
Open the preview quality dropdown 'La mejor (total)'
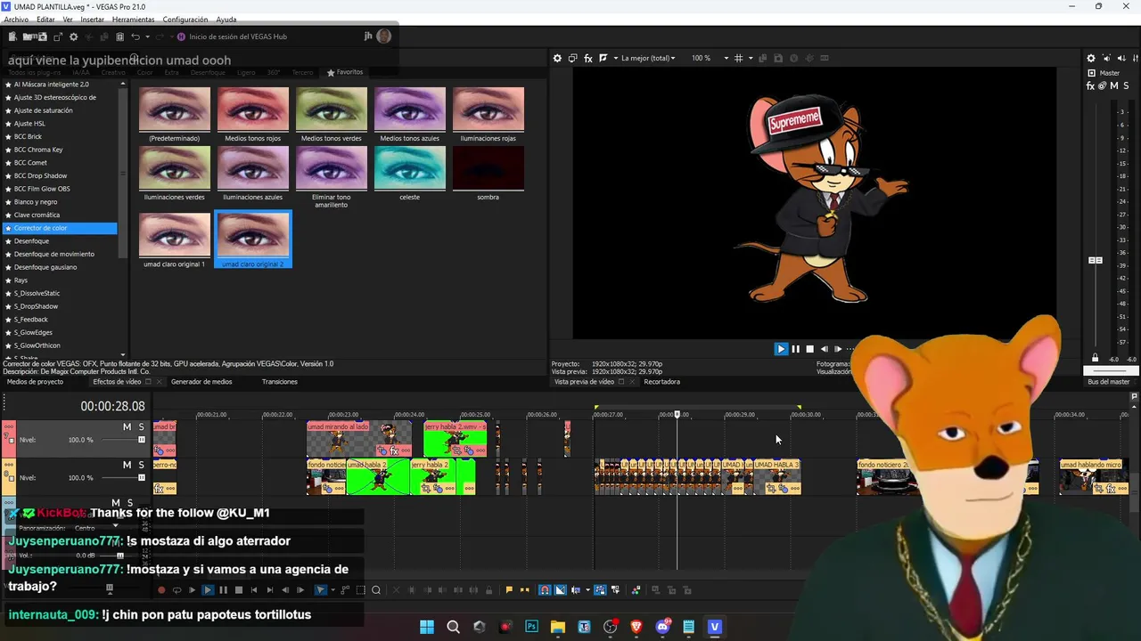(648, 58)
